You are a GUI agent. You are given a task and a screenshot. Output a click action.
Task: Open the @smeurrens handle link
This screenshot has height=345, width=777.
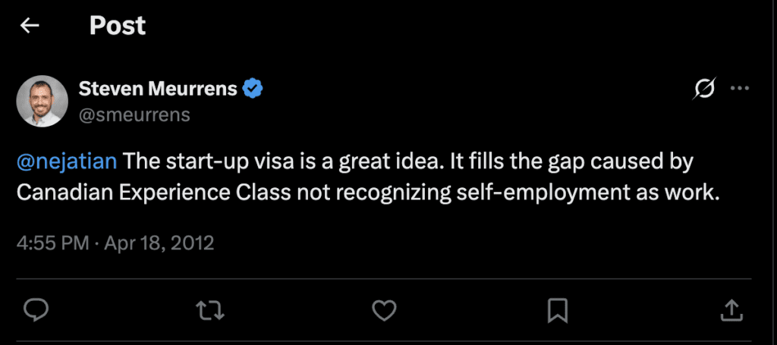pyautogui.click(x=134, y=114)
